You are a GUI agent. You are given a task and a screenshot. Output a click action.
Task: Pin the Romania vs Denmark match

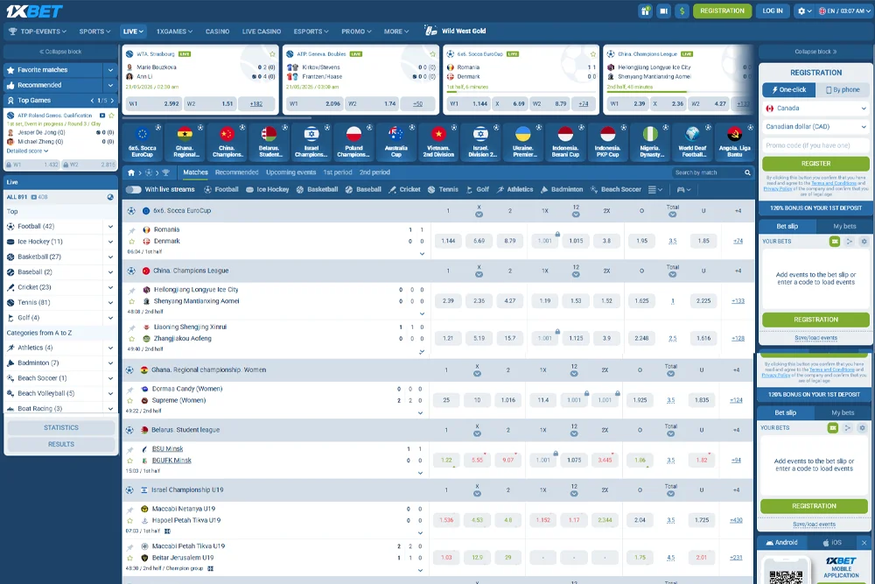[x=132, y=230]
